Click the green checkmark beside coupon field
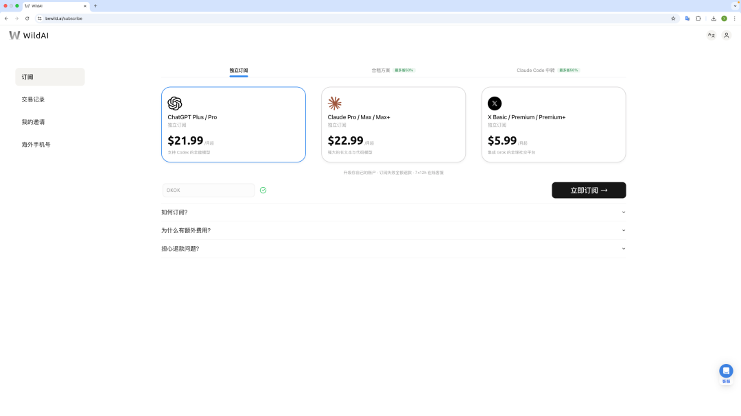 [263, 191]
